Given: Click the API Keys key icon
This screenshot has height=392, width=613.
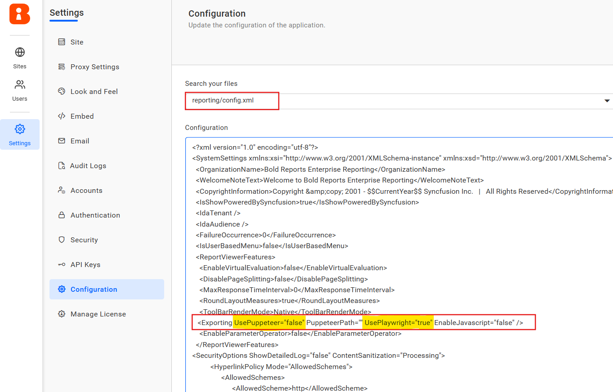Looking at the screenshot, I should [x=62, y=264].
